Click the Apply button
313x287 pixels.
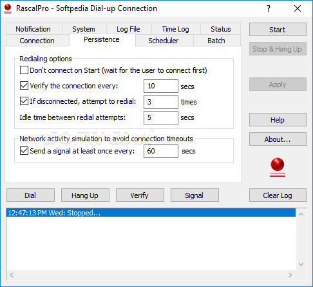click(278, 84)
